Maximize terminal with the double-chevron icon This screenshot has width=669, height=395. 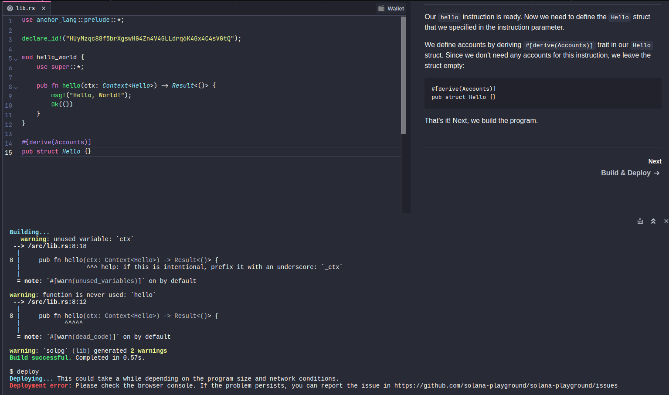tap(653, 221)
